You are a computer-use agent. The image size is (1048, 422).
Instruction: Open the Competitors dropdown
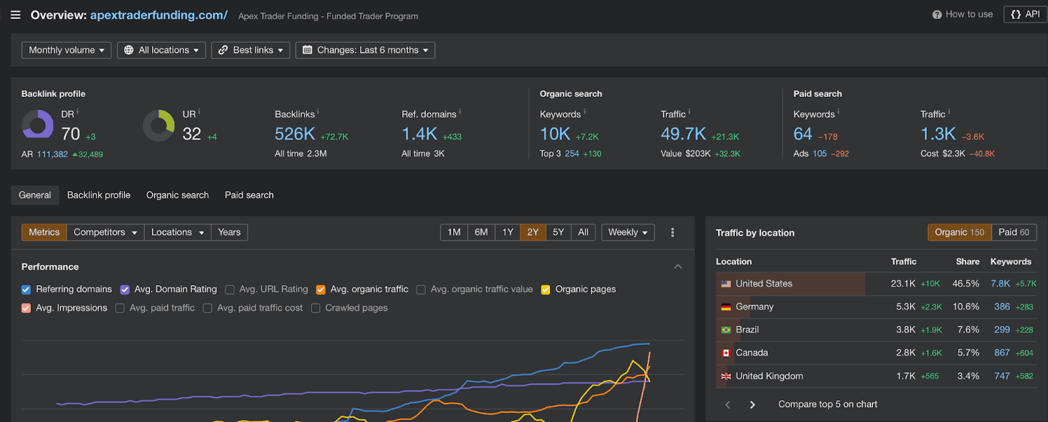(105, 232)
